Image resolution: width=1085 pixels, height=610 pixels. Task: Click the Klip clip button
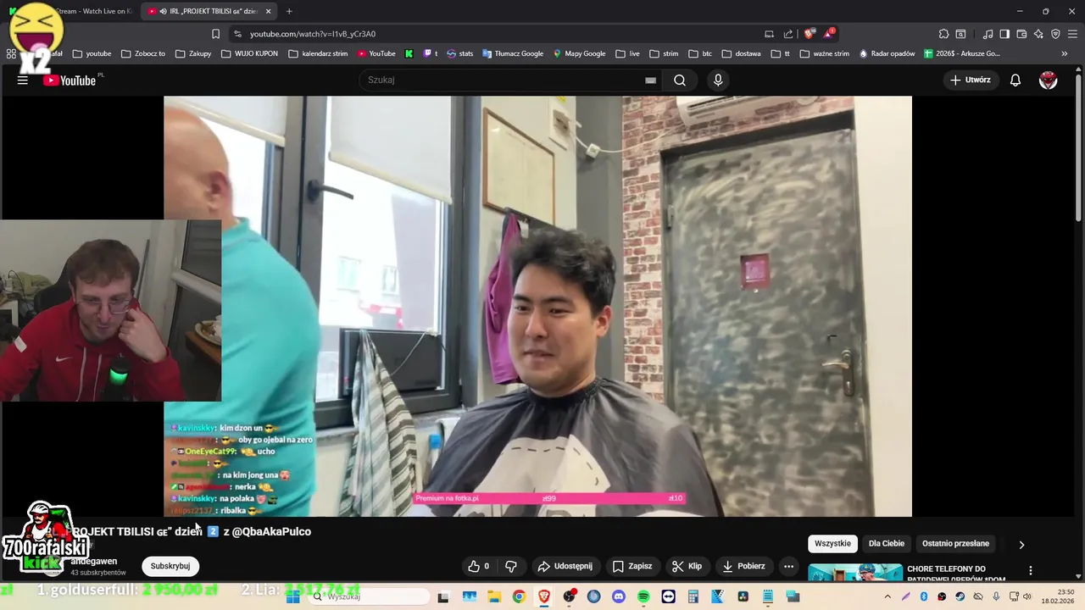pos(687,566)
